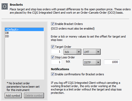Open the tick unit dropdown

tap(72, 52)
